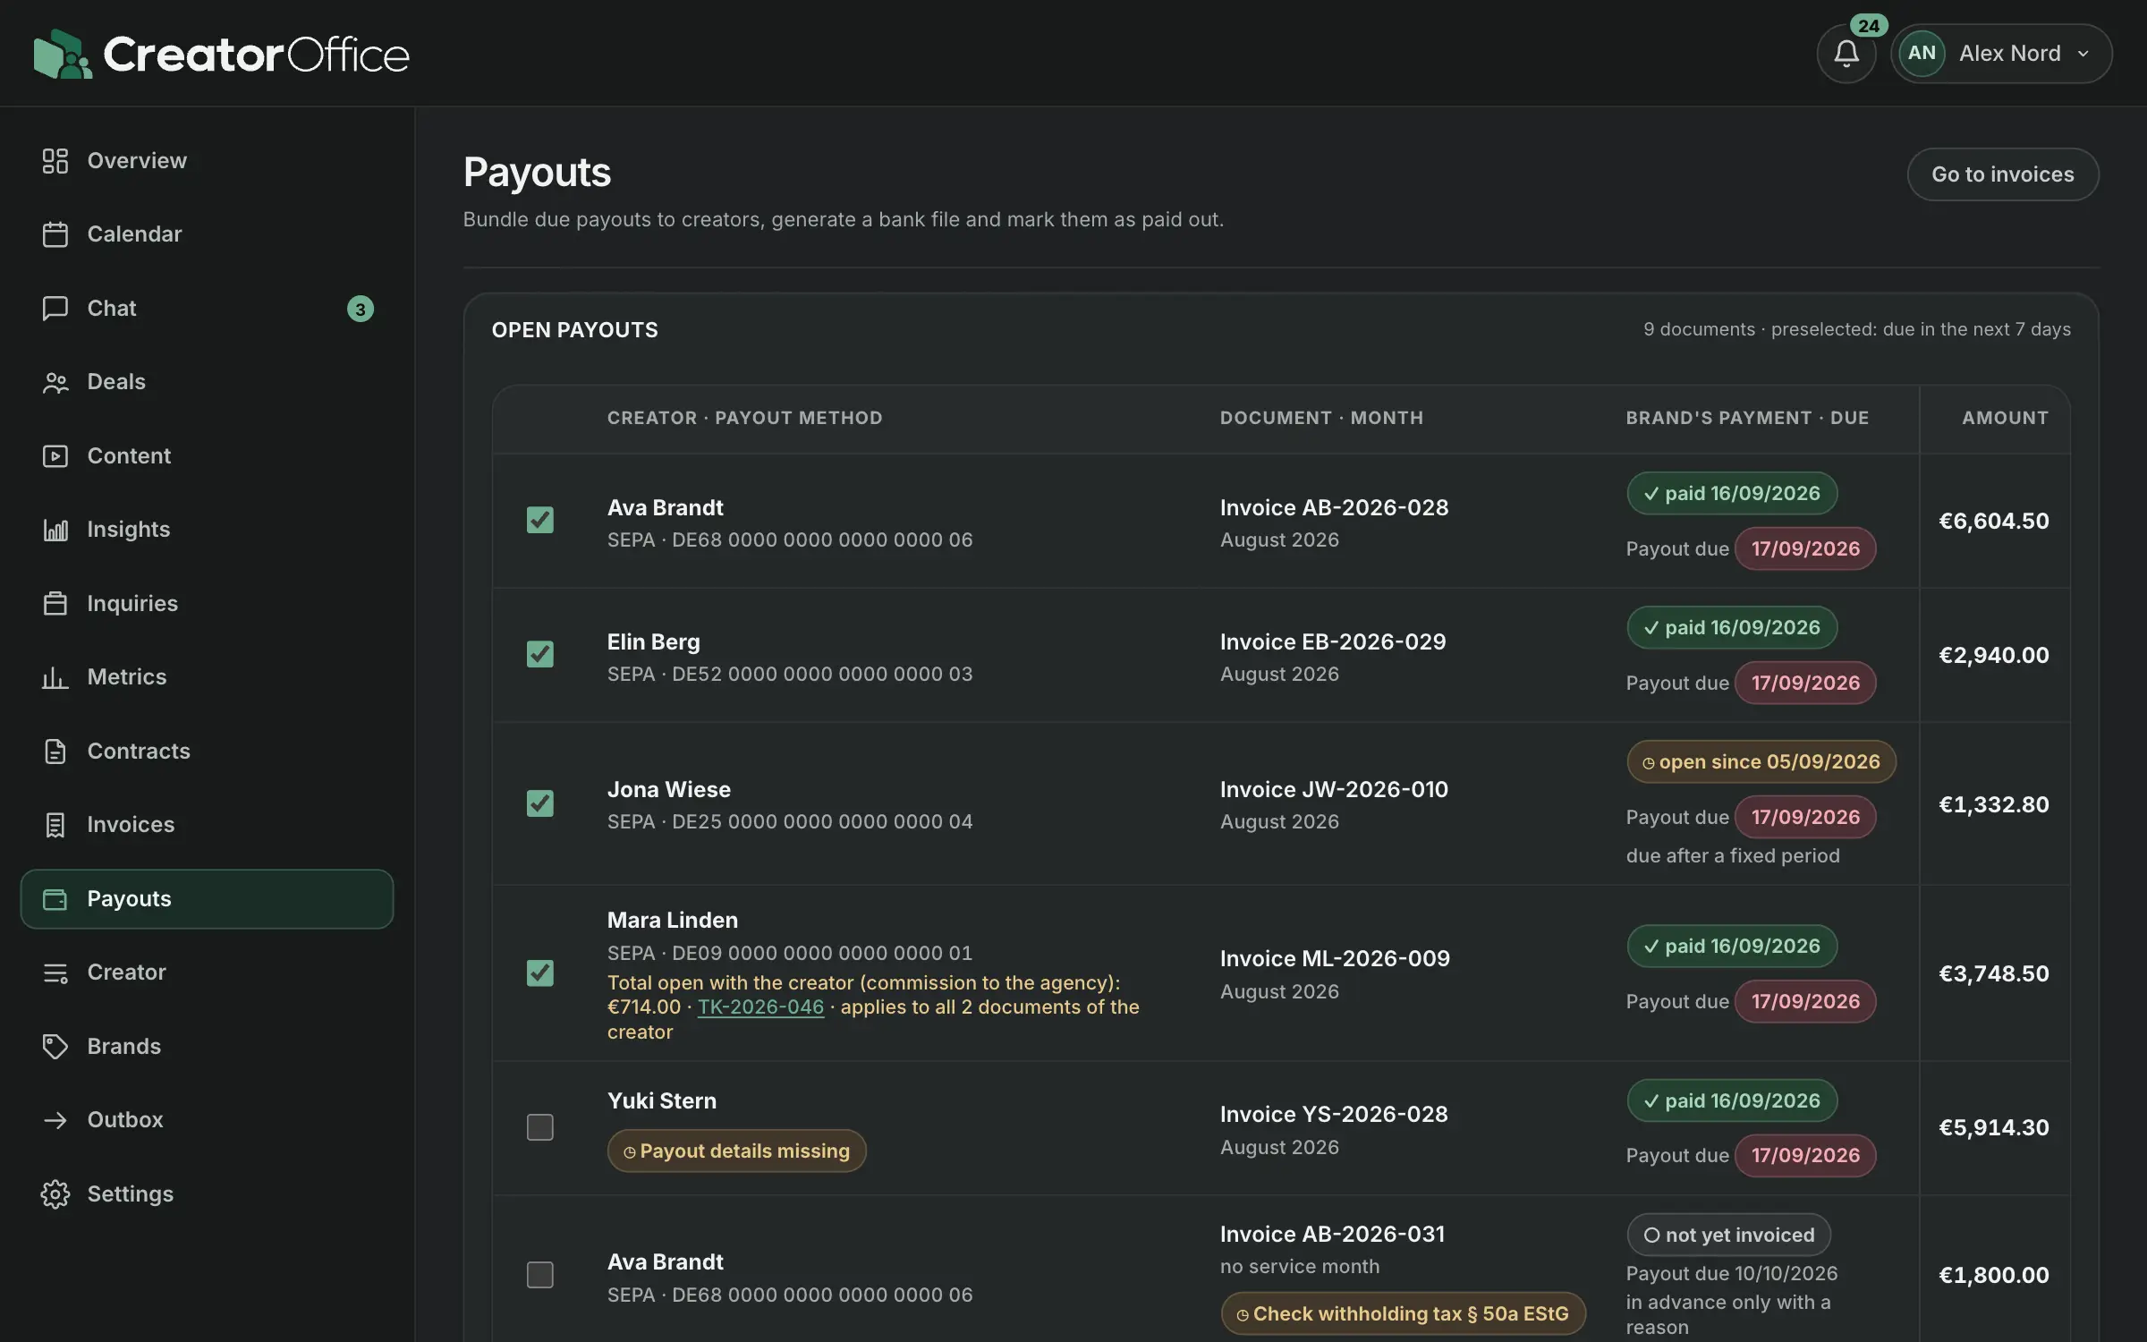This screenshot has width=2147, height=1342.
Task: Click the Payouts wallet icon
Action: [55, 899]
